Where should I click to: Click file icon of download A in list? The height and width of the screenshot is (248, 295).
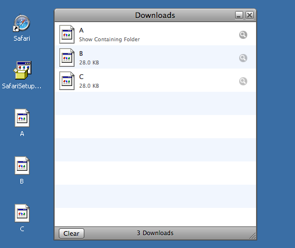[67, 34]
